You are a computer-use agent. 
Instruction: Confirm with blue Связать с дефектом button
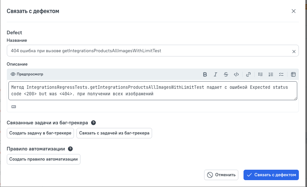[271, 175]
